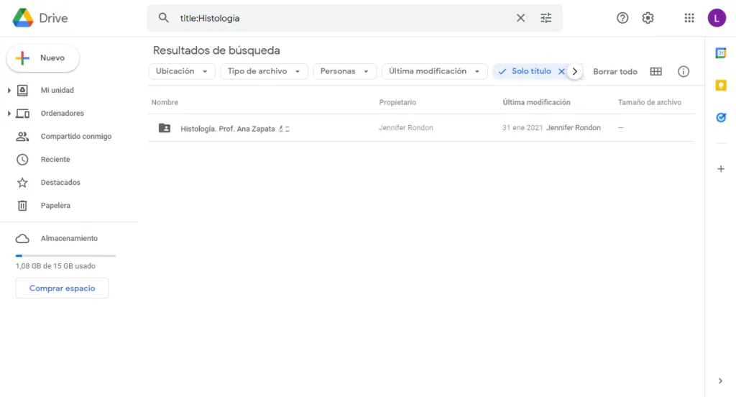Open the Settings gear icon
The width and height of the screenshot is (736, 397).
648,18
